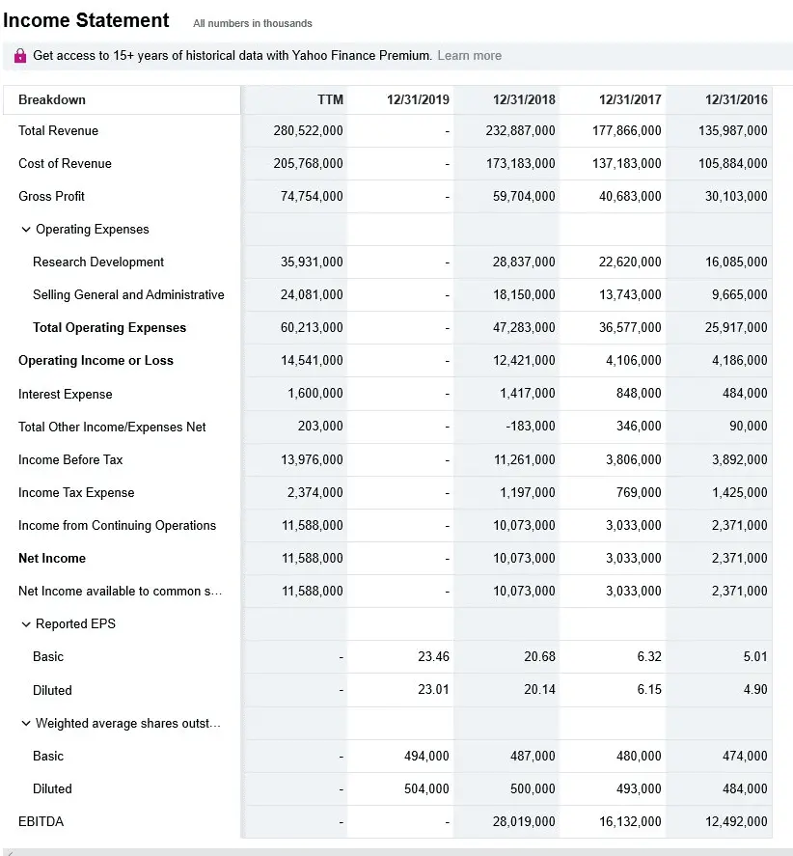This screenshot has height=856, width=793.
Task: Click the Research Development row label
Action: tap(98, 262)
